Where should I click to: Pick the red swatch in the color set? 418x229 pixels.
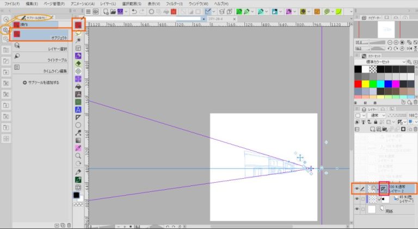click(x=358, y=83)
